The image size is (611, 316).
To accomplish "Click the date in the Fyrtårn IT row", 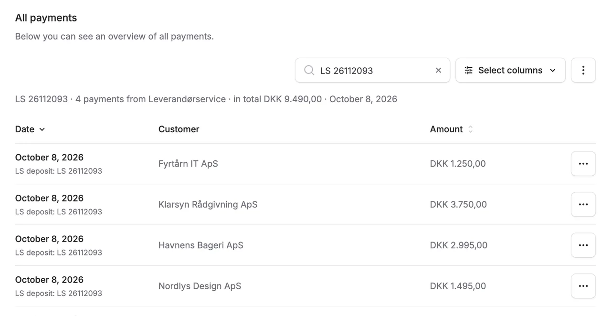I will [x=49, y=158].
